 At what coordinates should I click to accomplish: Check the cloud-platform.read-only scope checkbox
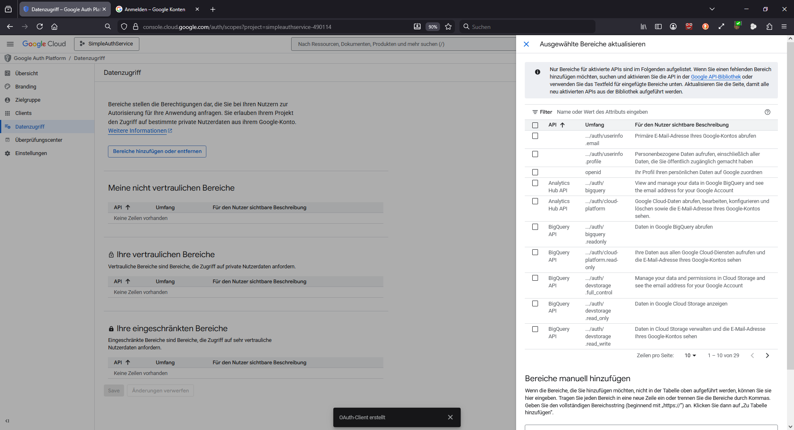click(535, 253)
